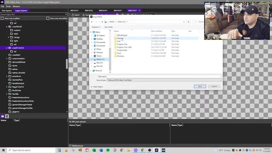Sort files by the Name column header
The image size is (272, 153).
[x=116, y=31]
